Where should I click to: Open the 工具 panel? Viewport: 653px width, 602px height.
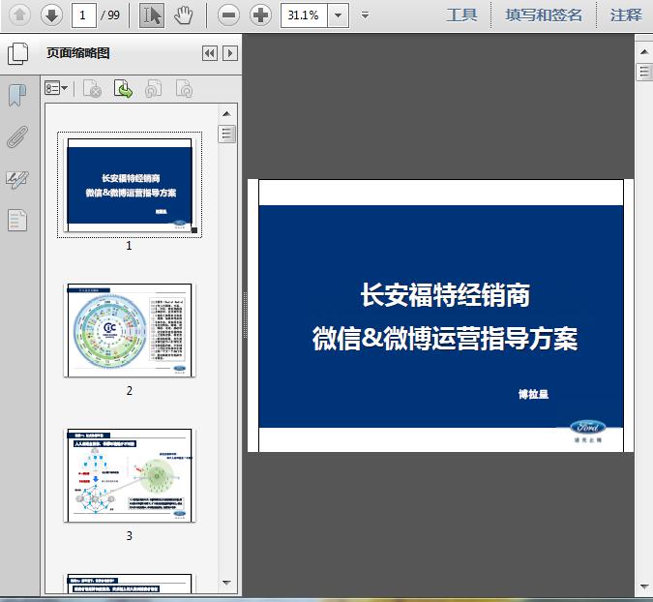[x=461, y=15]
